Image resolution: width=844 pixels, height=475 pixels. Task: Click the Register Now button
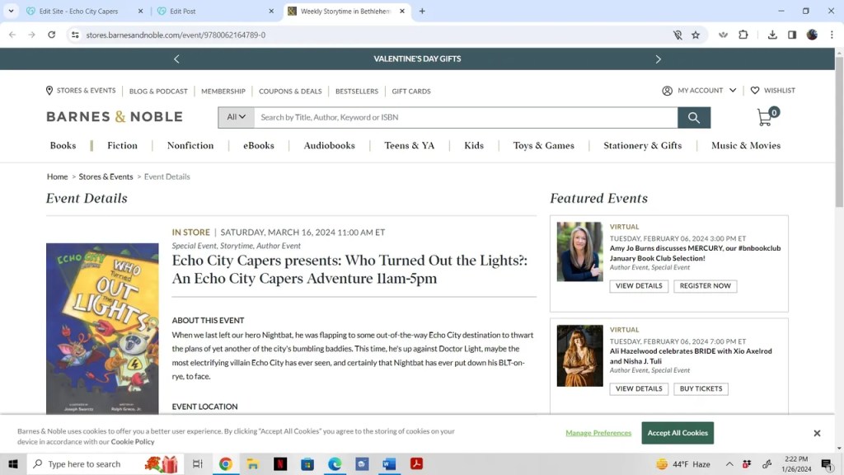pos(705,286)
